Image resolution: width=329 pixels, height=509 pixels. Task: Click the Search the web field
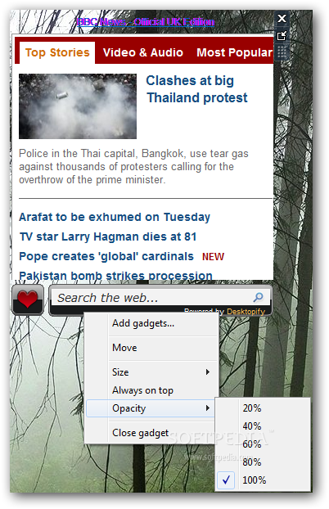(153, 297)
